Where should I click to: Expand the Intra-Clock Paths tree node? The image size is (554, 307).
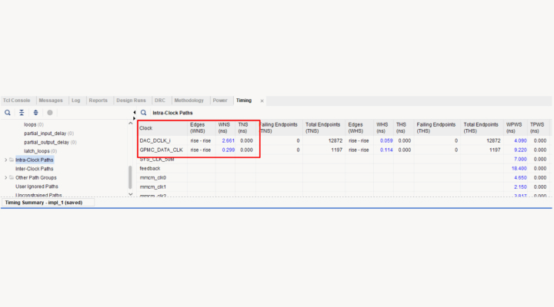[x=6, y=160]
